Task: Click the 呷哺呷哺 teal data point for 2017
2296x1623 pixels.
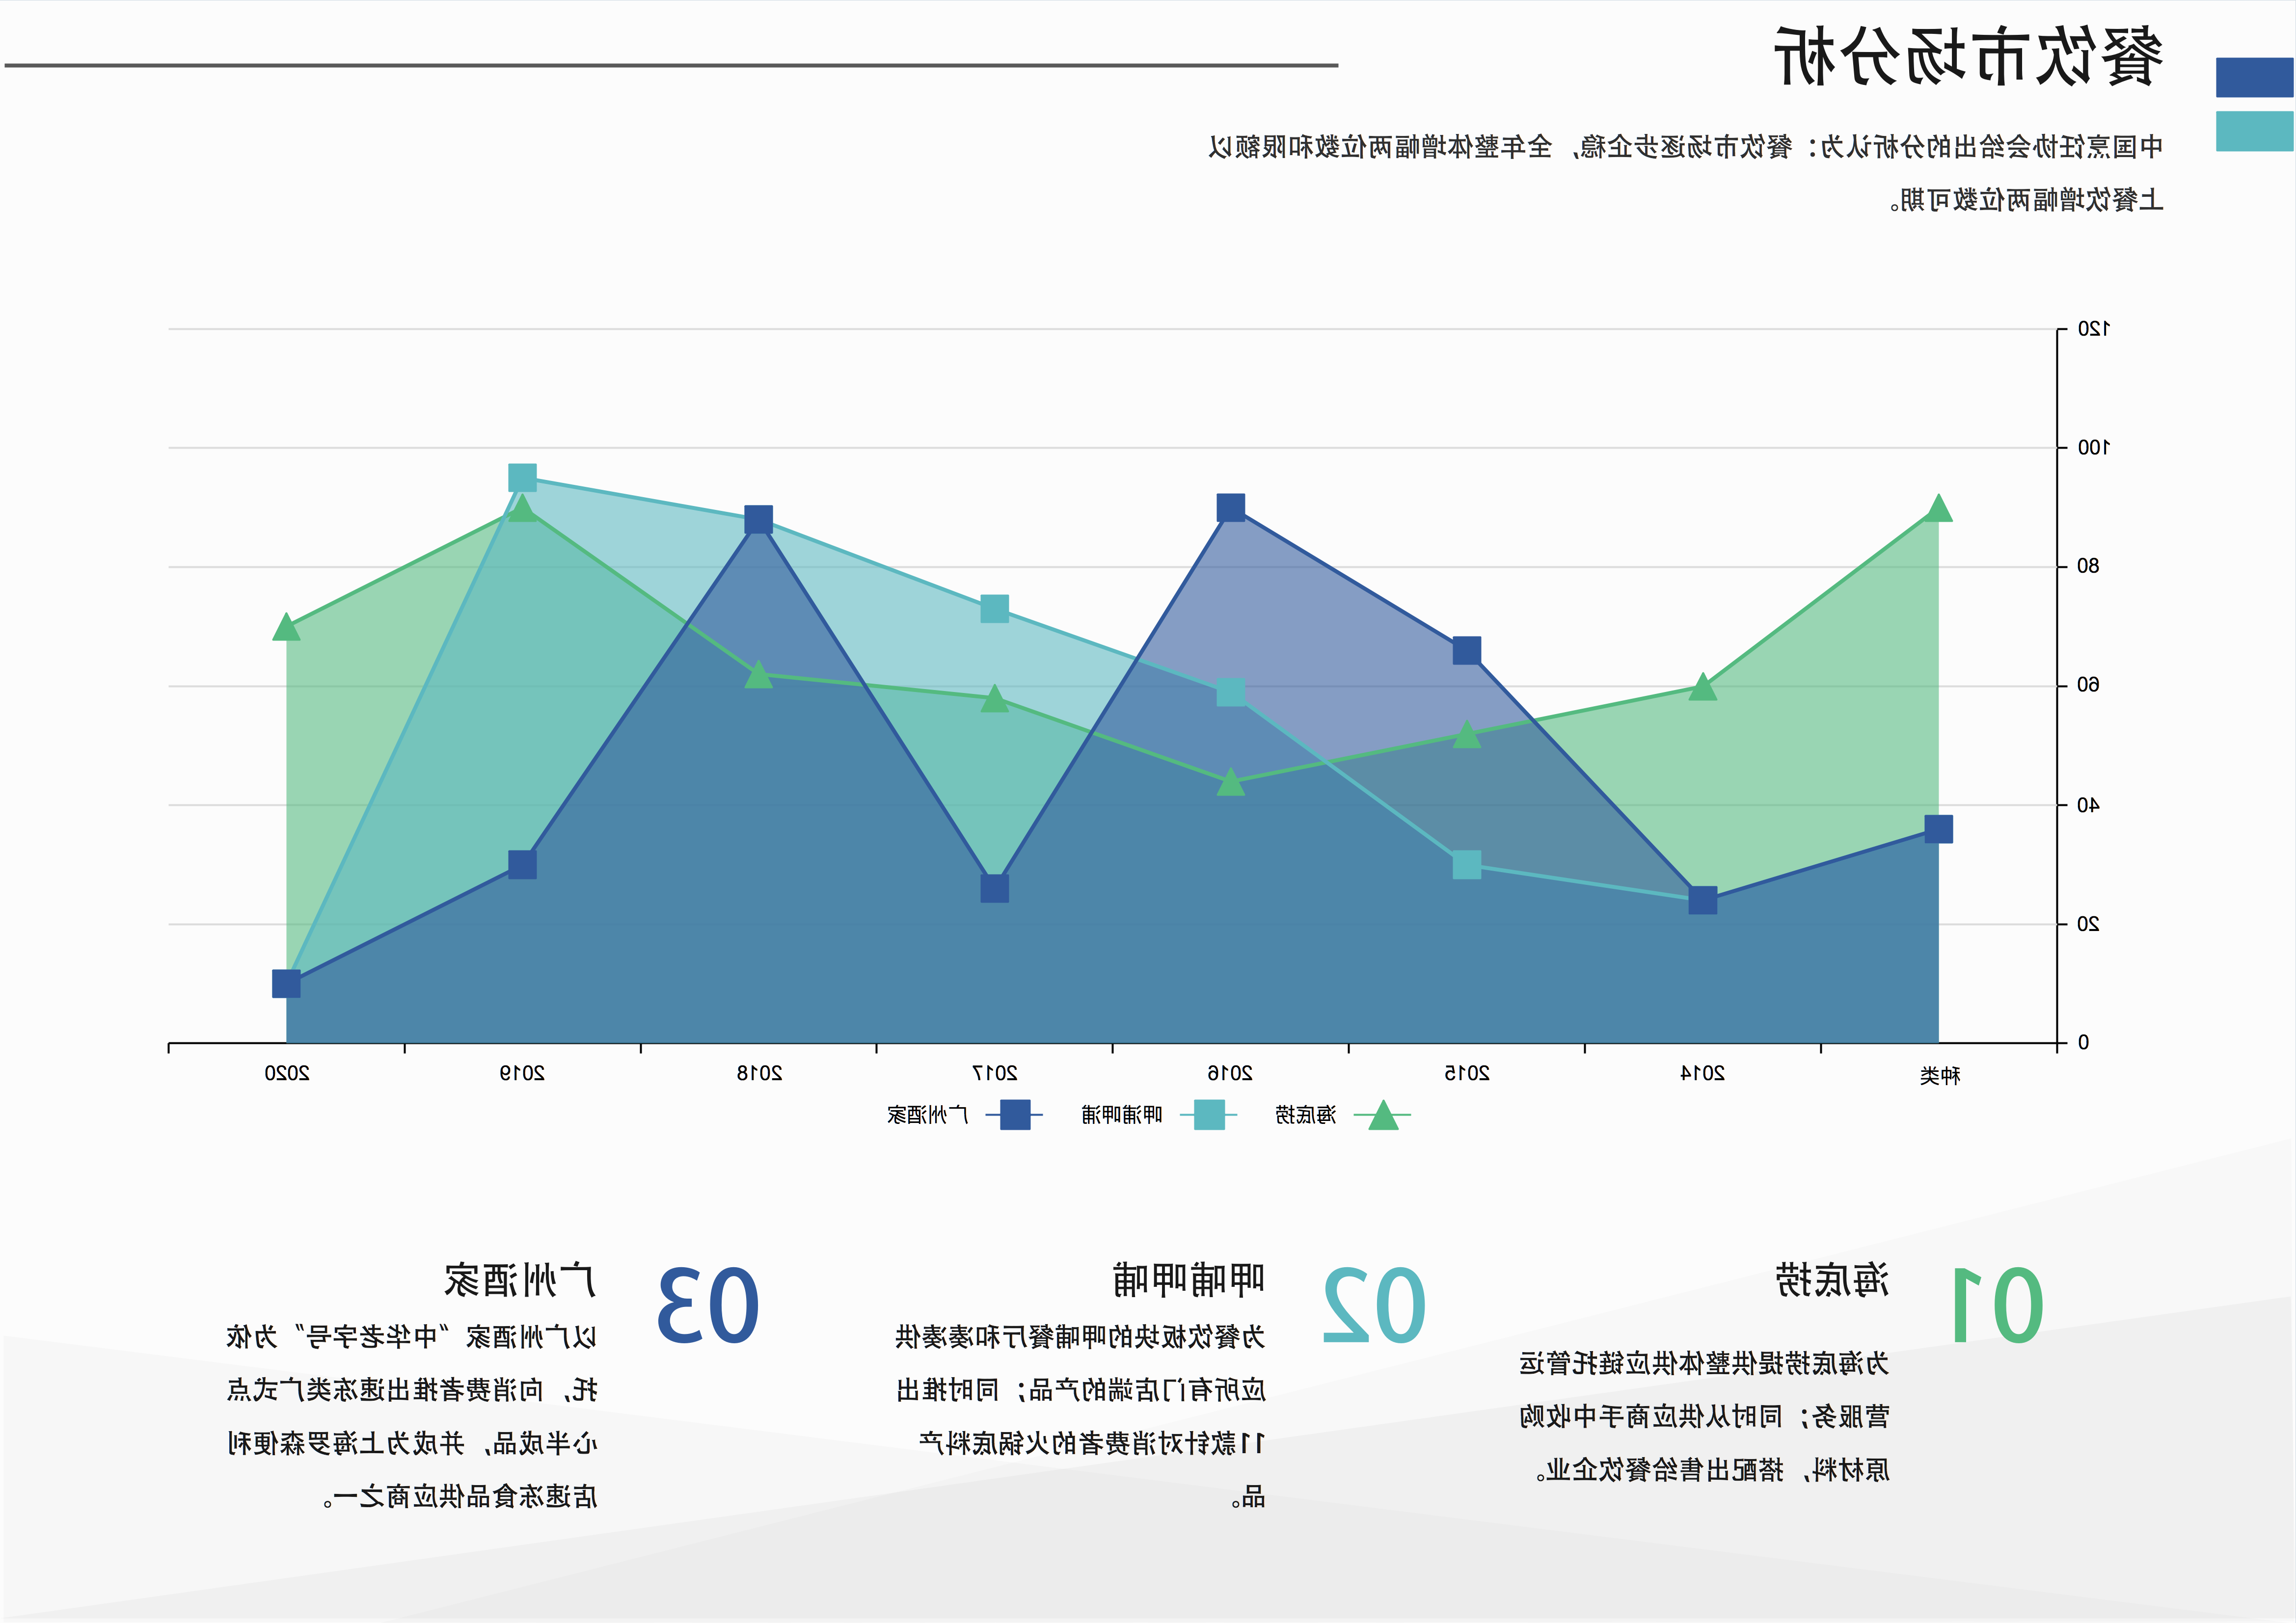Action: click(x=995, y=609)
